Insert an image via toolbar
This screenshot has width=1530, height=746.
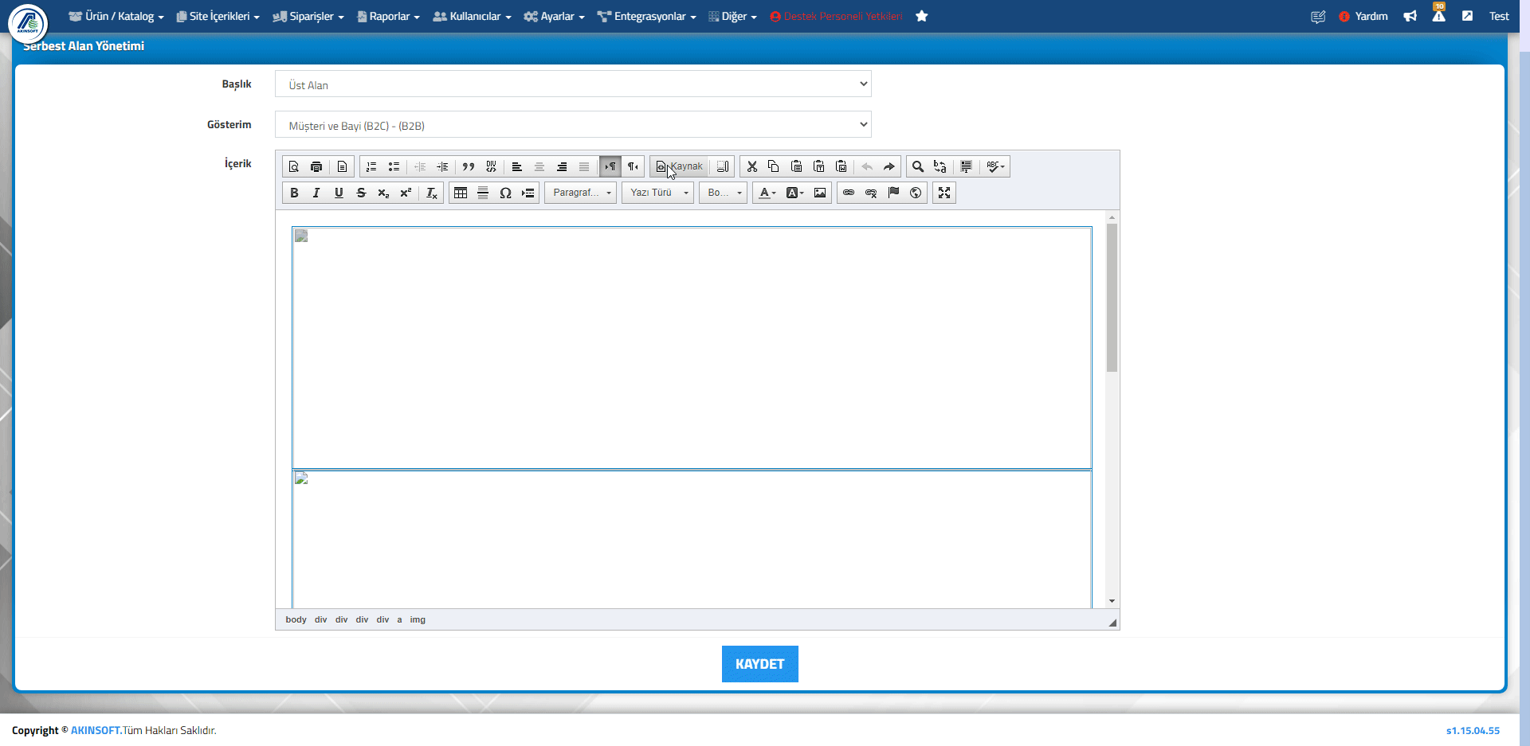820,193
